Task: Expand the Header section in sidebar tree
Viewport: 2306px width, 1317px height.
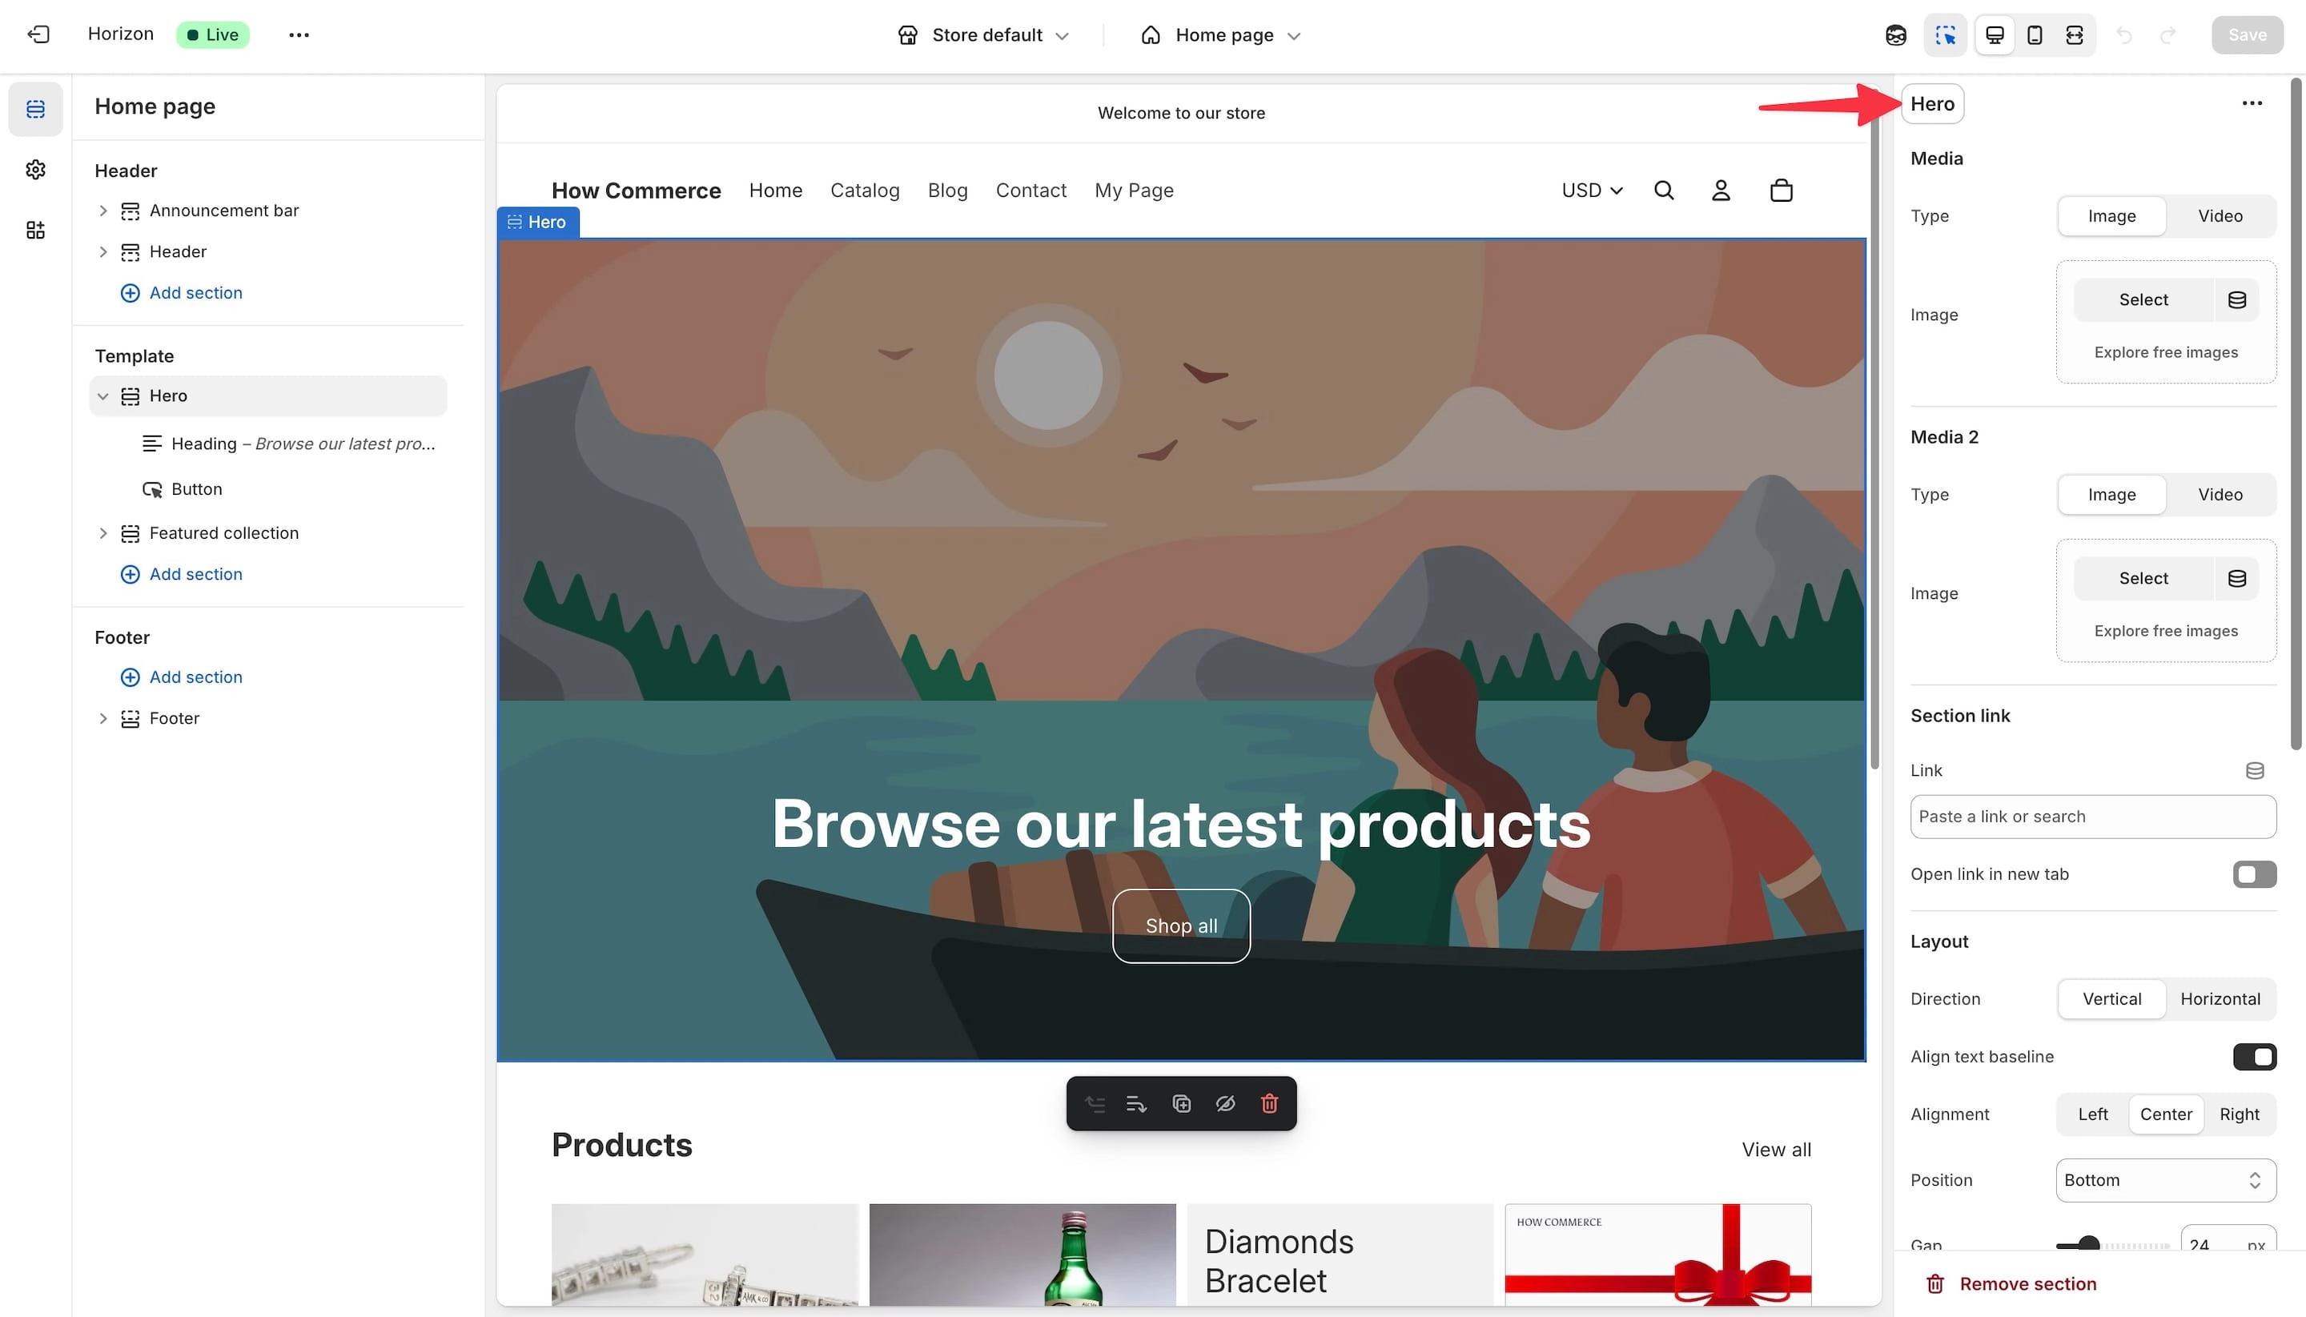Action: tap(103, 251)
